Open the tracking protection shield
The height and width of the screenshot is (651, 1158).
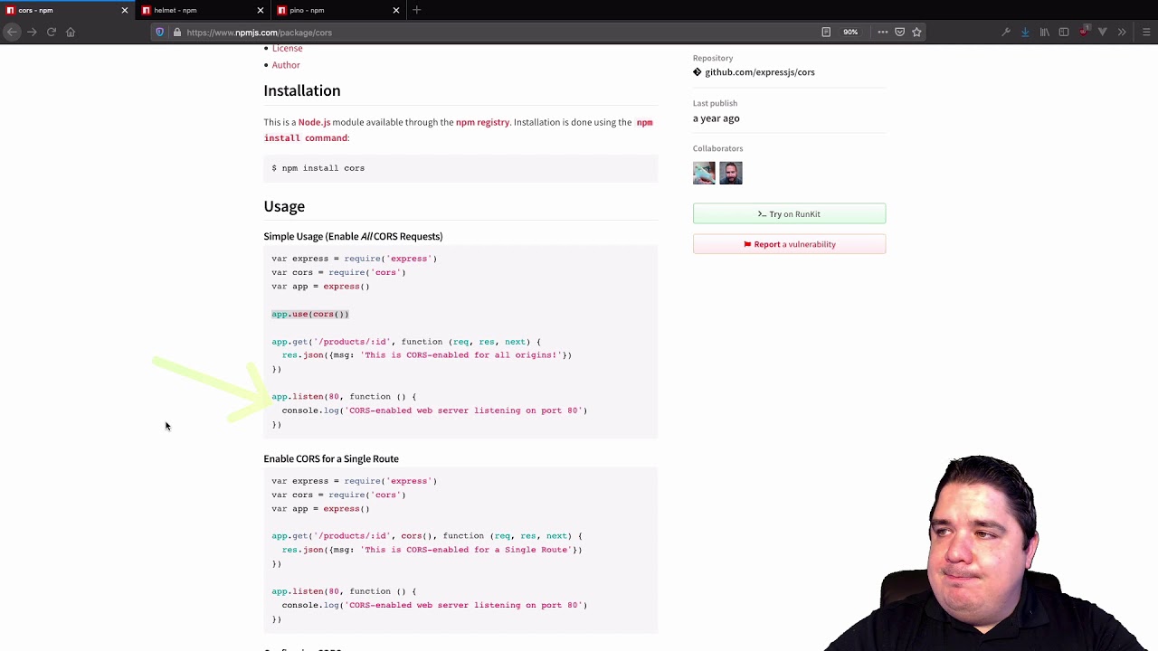click(160, 33)
